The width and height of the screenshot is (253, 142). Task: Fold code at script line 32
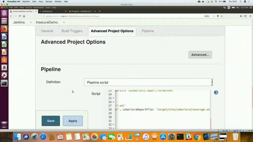[x=113, y=125]
